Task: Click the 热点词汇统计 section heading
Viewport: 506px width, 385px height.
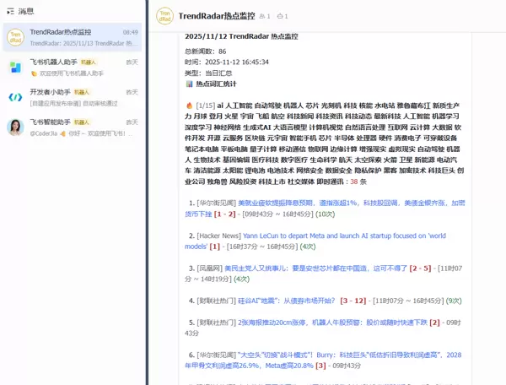Action: [x=216, y=84]
